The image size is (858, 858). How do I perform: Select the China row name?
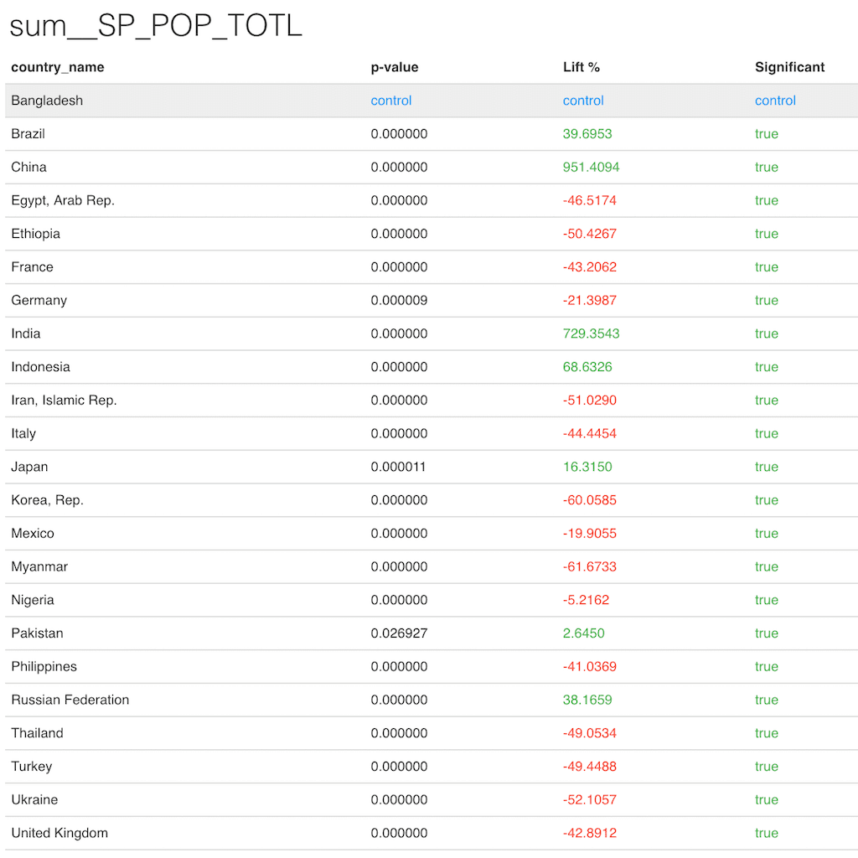pyautogui.click(x=29, y=167)
